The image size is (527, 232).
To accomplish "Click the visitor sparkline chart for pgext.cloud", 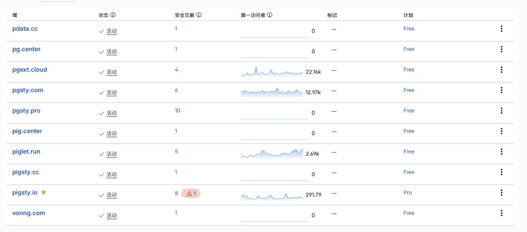I will click(272, 71).
